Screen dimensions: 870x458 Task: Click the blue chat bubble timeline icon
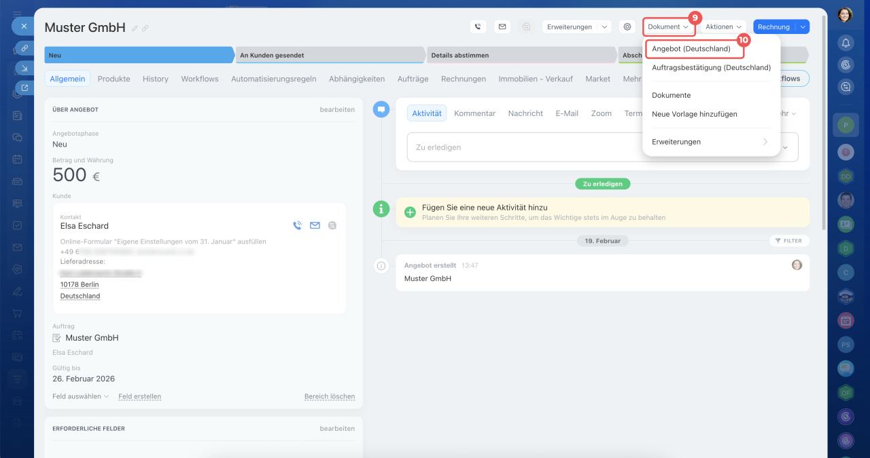click(381, 109)
